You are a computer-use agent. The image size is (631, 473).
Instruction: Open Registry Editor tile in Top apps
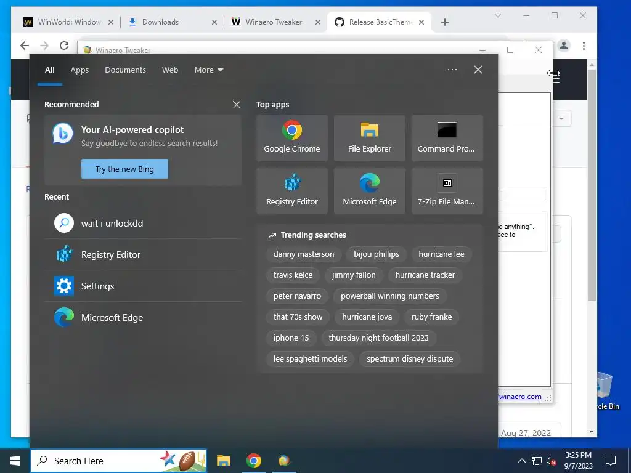291,191
